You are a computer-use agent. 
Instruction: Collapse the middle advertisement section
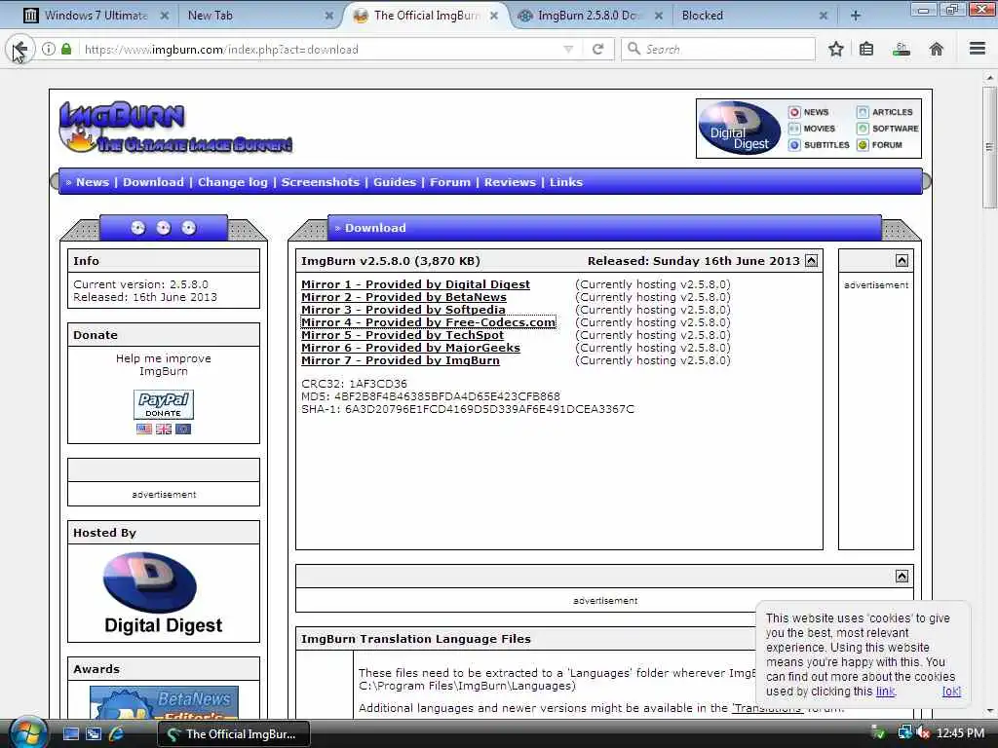(902, 577)
